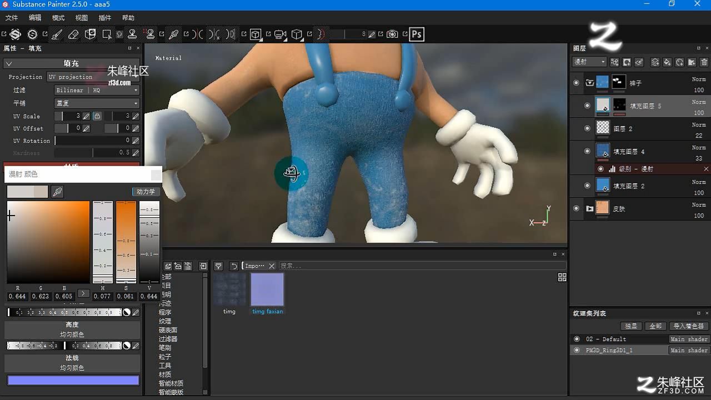Select the Paint brush tool
711x400 pixels.
(57, 34)
